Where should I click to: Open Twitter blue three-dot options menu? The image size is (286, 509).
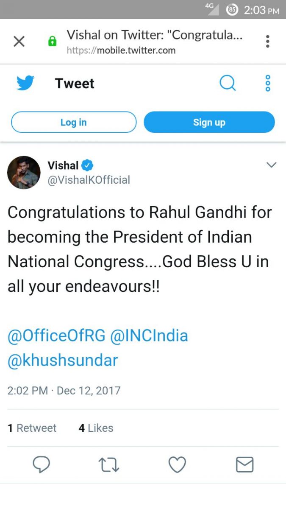pos(268,83)
